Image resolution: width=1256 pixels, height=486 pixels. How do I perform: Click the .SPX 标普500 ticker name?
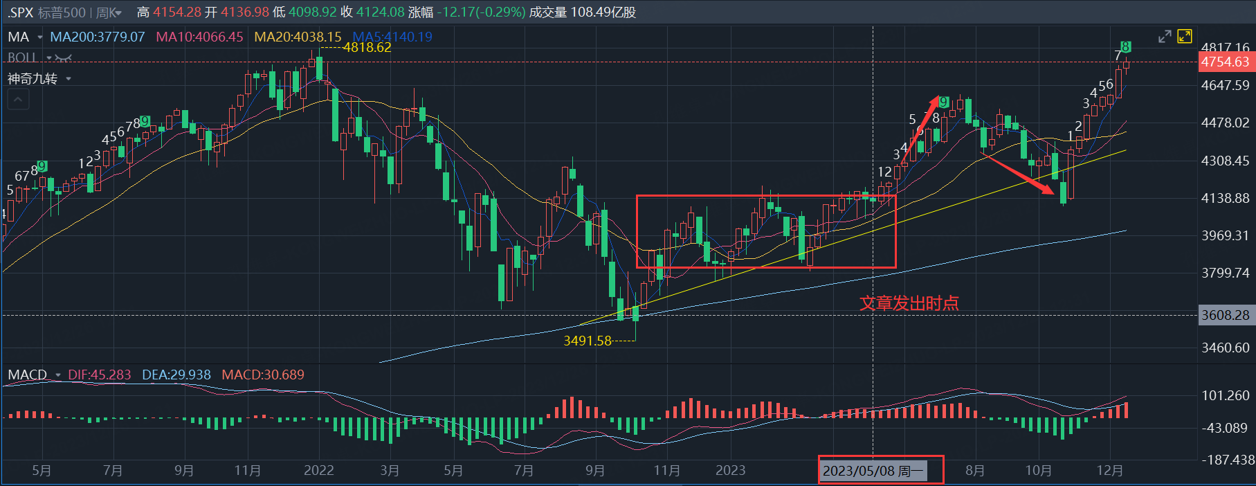pyautogui.click(x=47, y=12)
